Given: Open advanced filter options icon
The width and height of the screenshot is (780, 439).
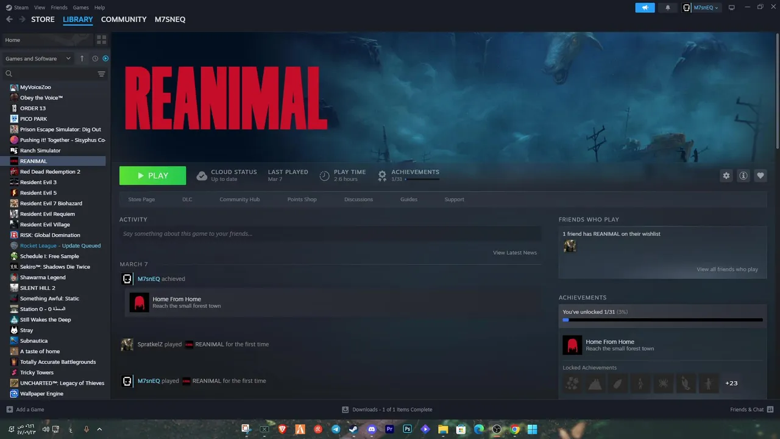Looking at the screenshot, I should tap(101, 74).
